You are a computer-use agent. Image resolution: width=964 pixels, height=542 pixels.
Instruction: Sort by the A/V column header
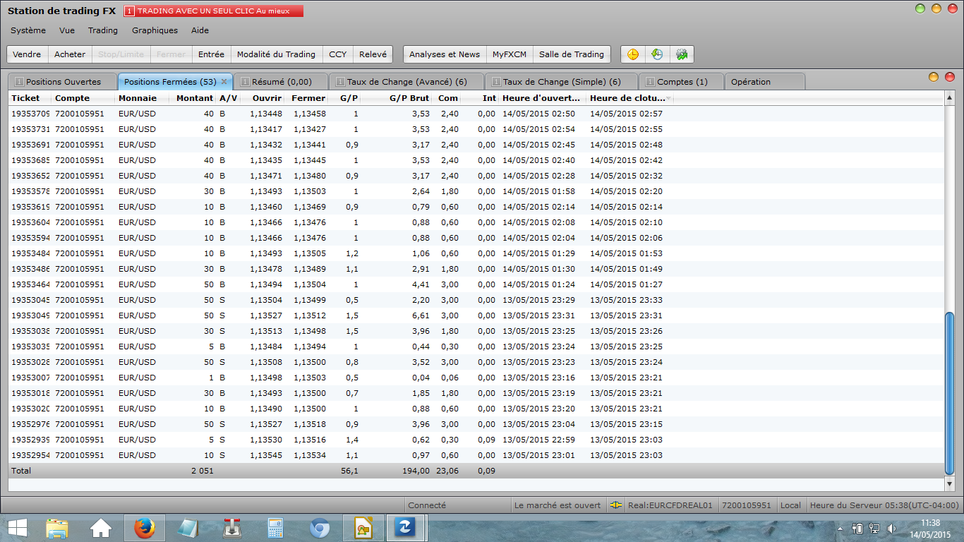228,98
